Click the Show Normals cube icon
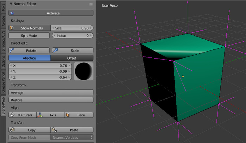Viewport: 246px width, 143px height. pos(12,28)
